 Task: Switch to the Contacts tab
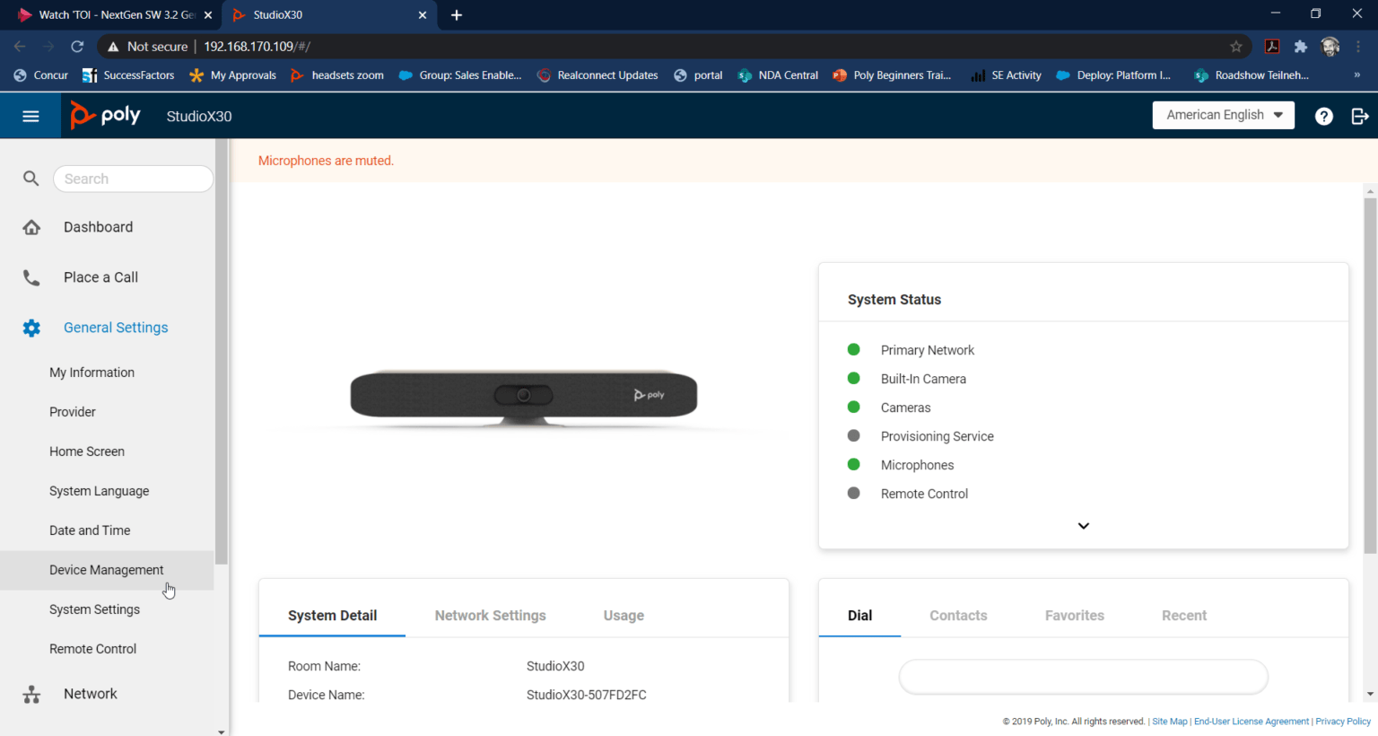click(x=958, y=616)
